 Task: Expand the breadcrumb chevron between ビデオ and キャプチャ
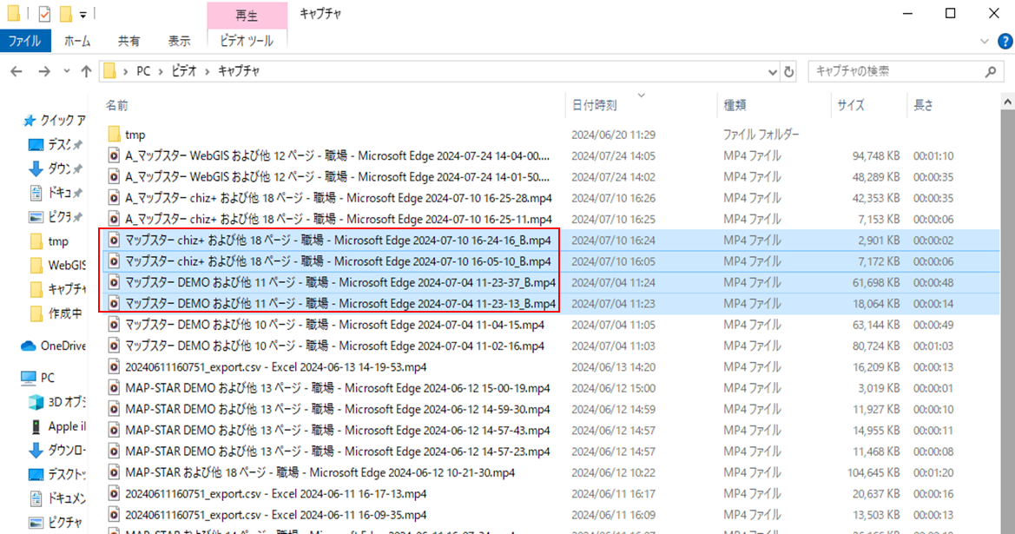click(x=208, y=71)
